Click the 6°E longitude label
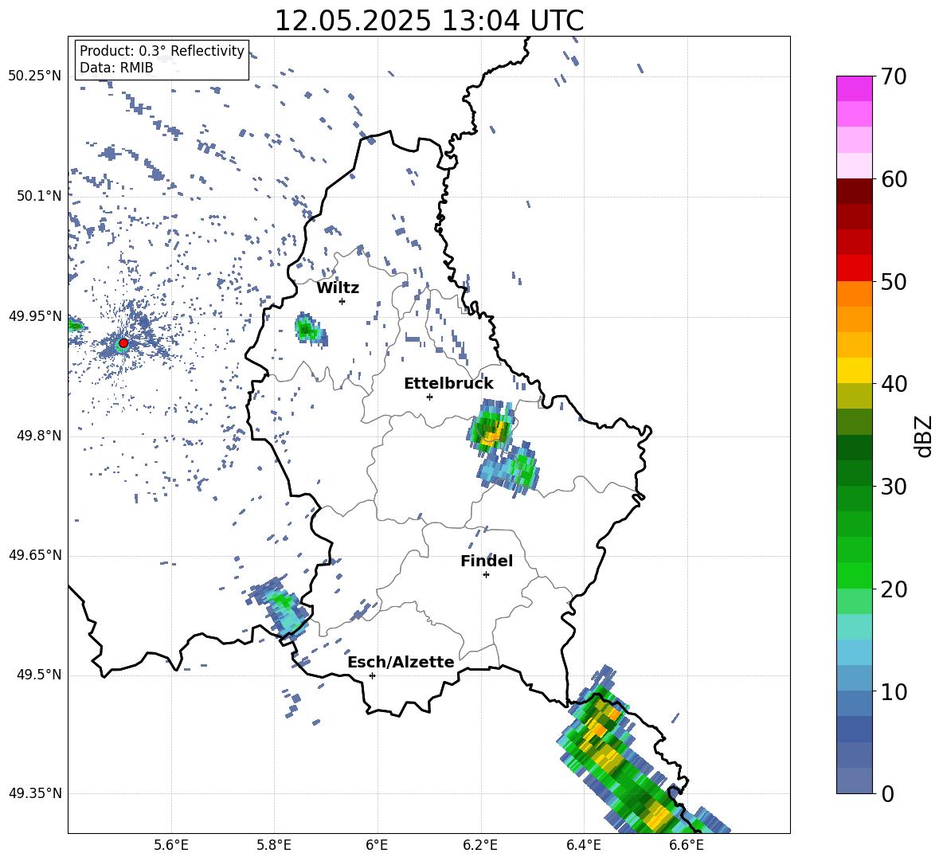943x861 pixels. [377, 845]
